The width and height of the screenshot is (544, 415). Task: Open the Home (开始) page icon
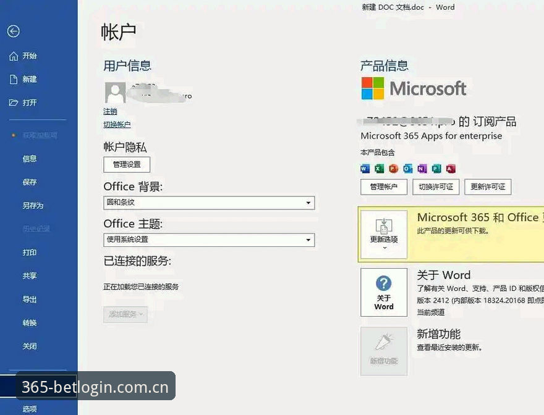pyautogui.click(x=14, y=56)
